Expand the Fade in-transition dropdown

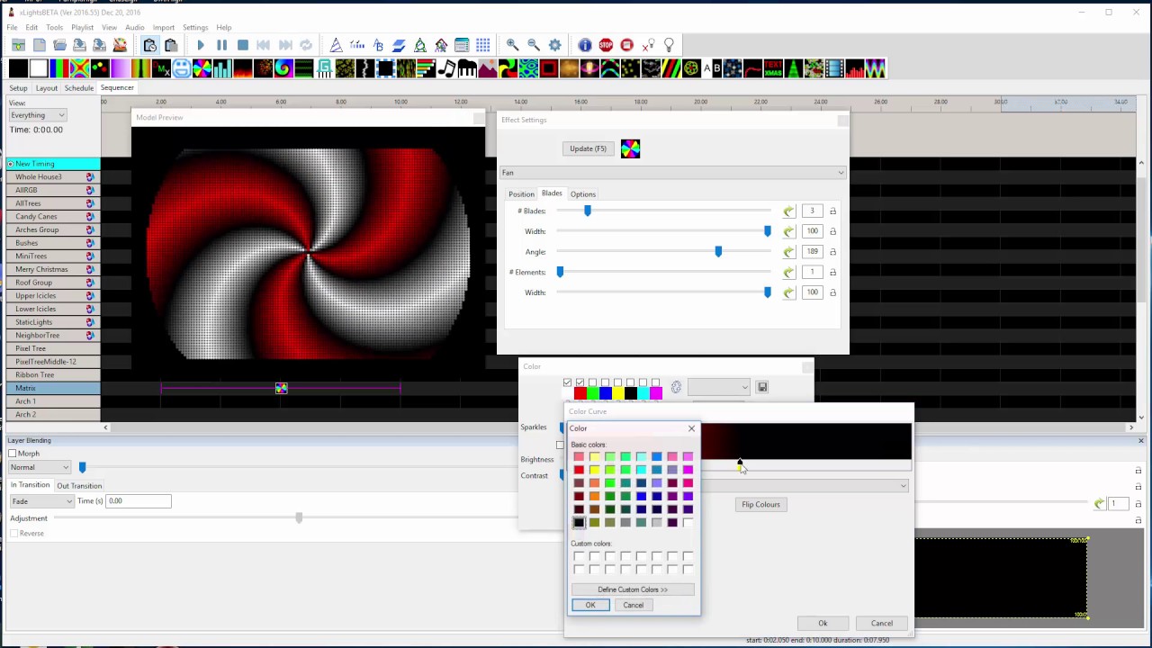point(41,501)
